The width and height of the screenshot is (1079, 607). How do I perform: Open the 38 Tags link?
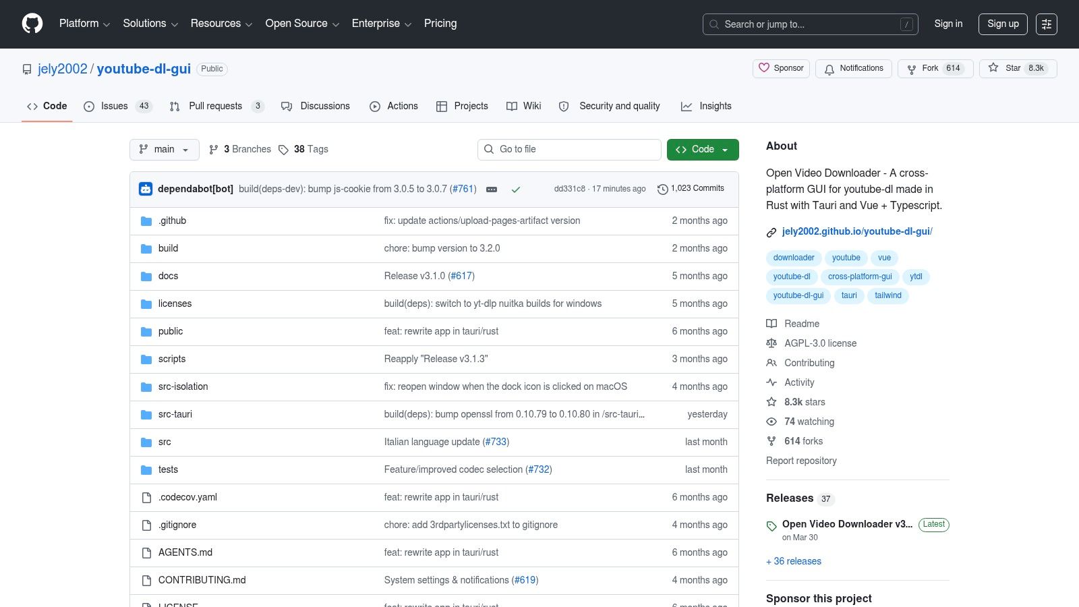click(x=303, y=149)
